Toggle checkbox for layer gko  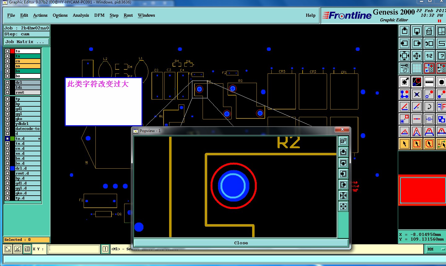(x=7, y=119)
